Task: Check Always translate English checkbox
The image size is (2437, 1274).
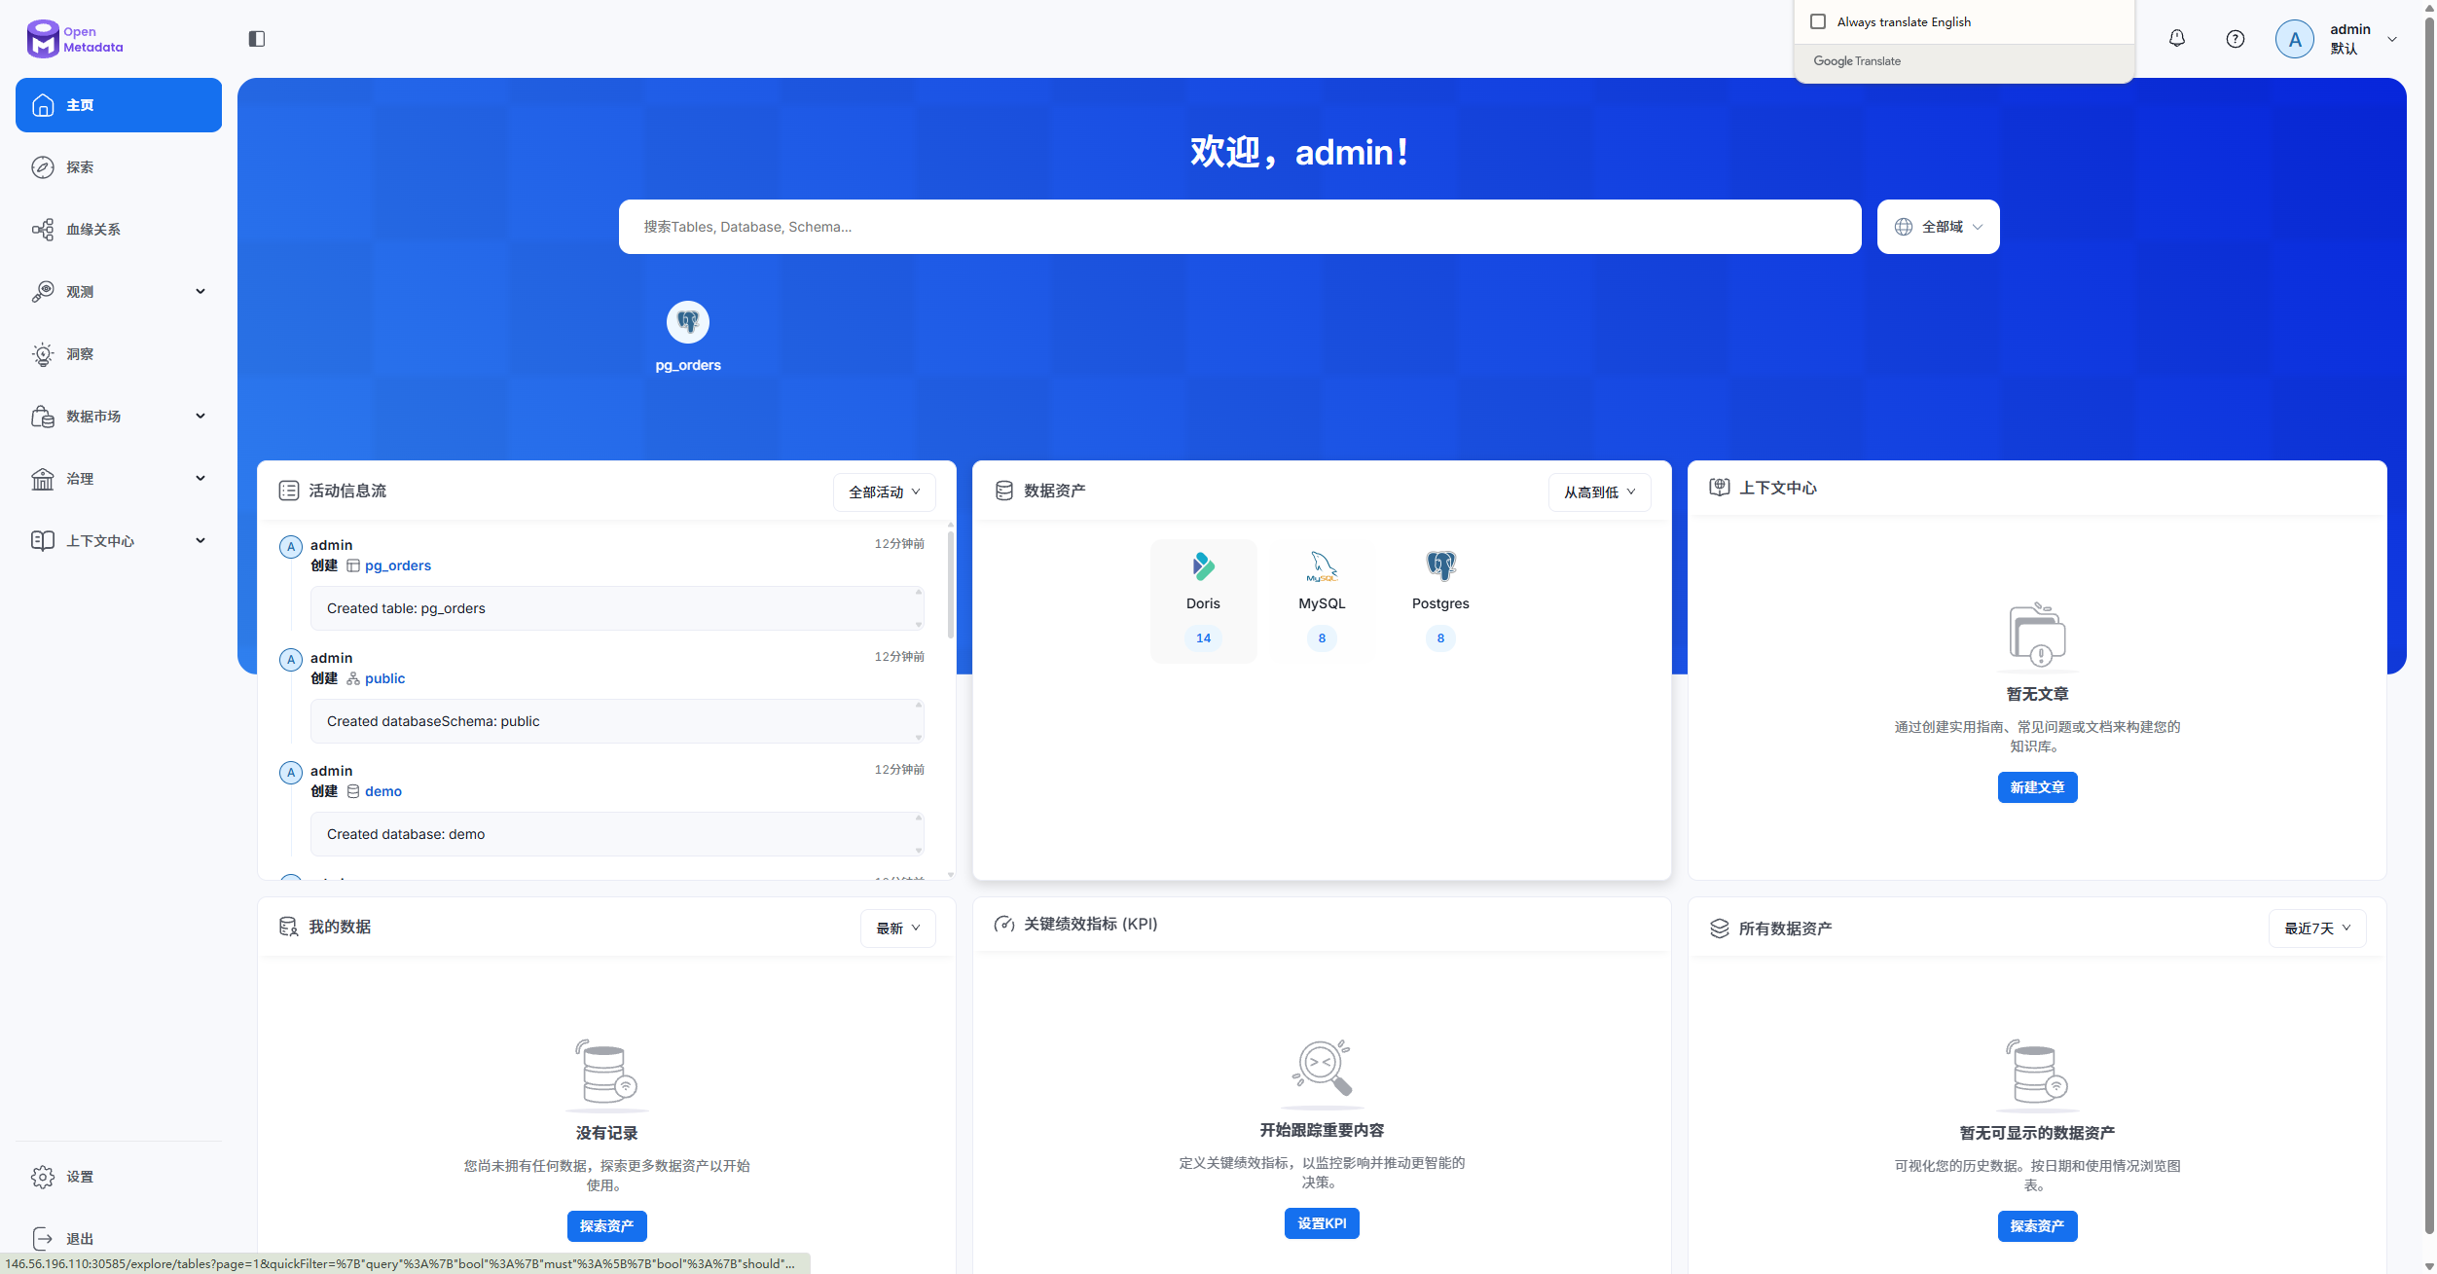Action: tap(1818, 21)
